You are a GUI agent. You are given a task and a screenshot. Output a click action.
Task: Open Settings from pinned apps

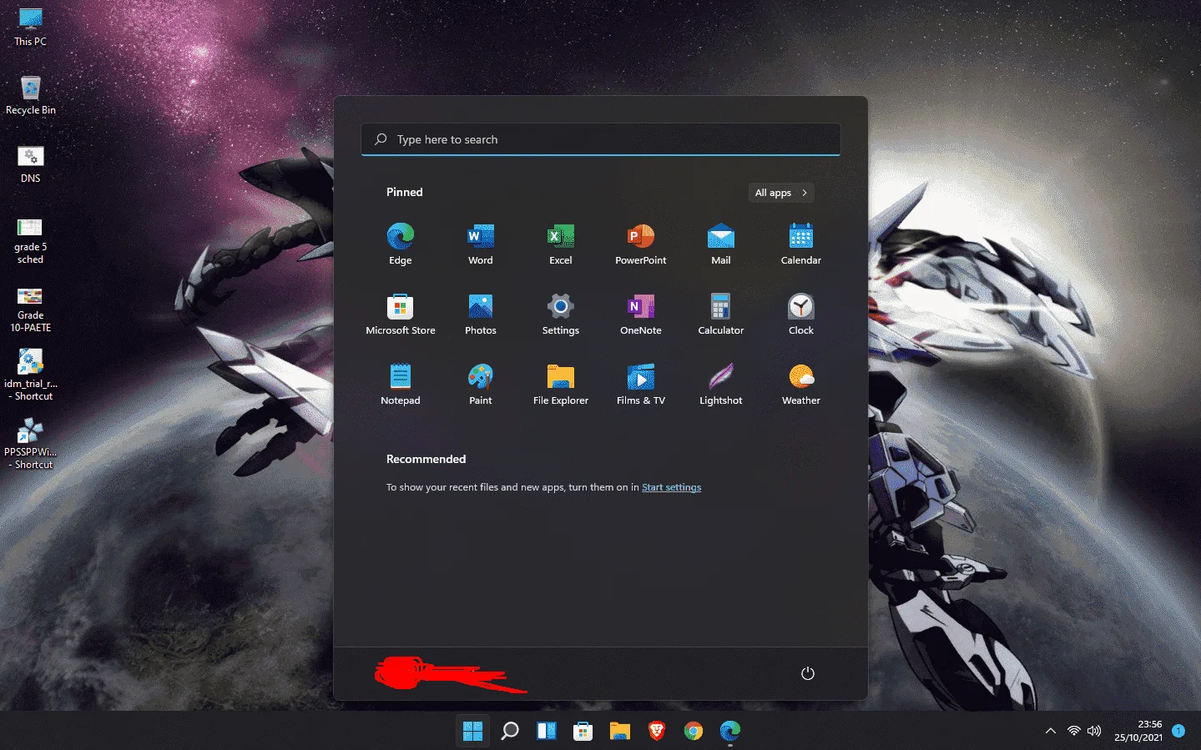[x=561, y=314]
